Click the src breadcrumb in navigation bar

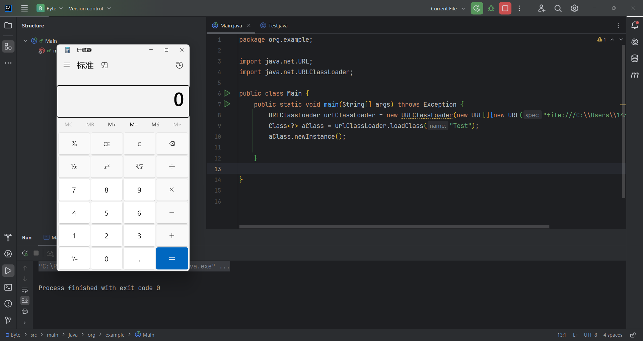point(34,335)
